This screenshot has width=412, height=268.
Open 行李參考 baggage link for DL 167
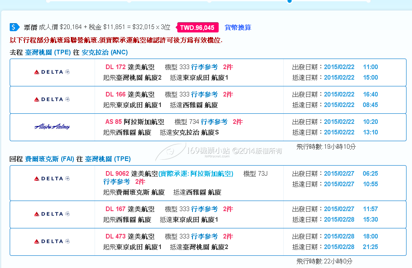click(204, 209)
